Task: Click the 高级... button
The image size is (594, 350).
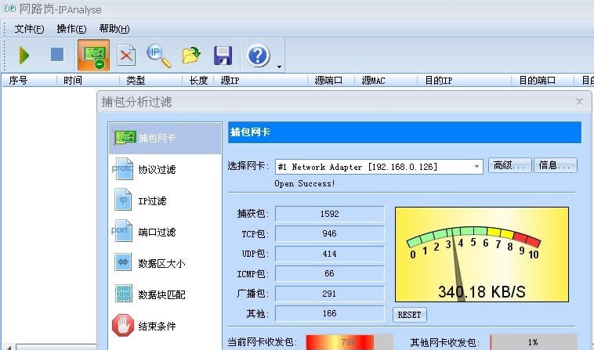Action: coord(509,165)
